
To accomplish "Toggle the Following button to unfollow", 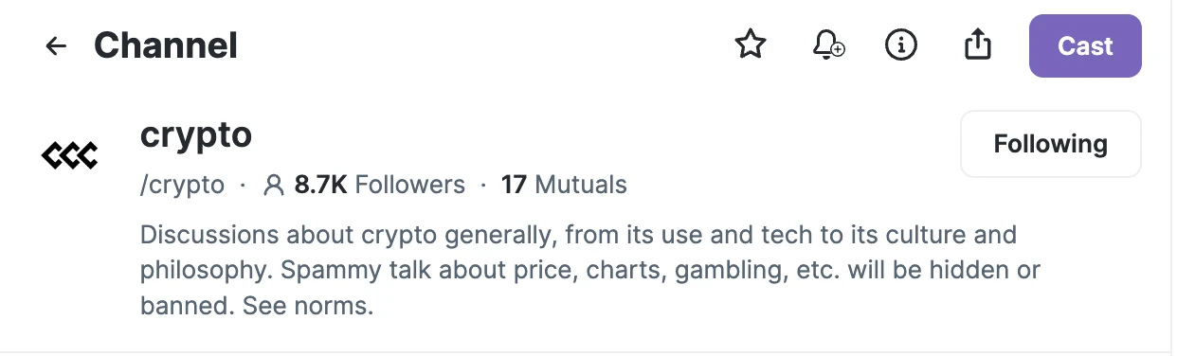I will (1051, 144).
